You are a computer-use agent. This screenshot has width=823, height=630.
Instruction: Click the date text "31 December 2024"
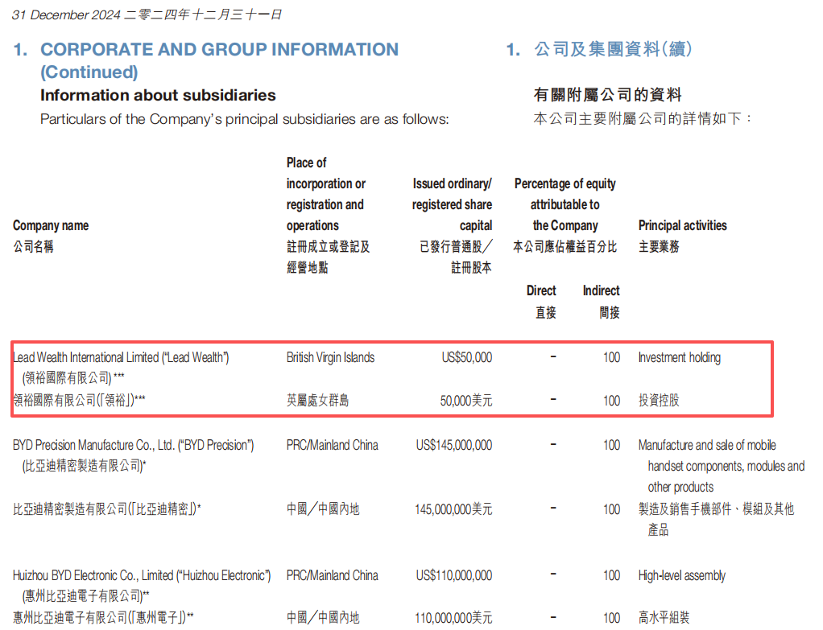pyautogui.click(x=66, y=14)
